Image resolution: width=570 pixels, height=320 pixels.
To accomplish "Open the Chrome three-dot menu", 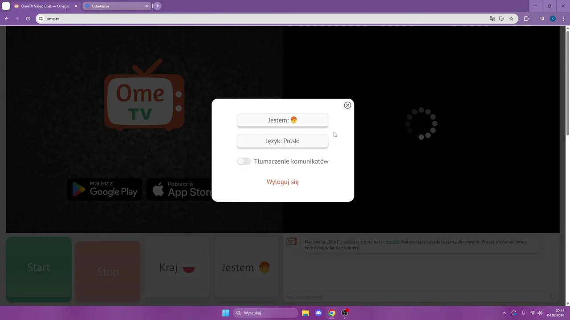I will pos(563,19).
